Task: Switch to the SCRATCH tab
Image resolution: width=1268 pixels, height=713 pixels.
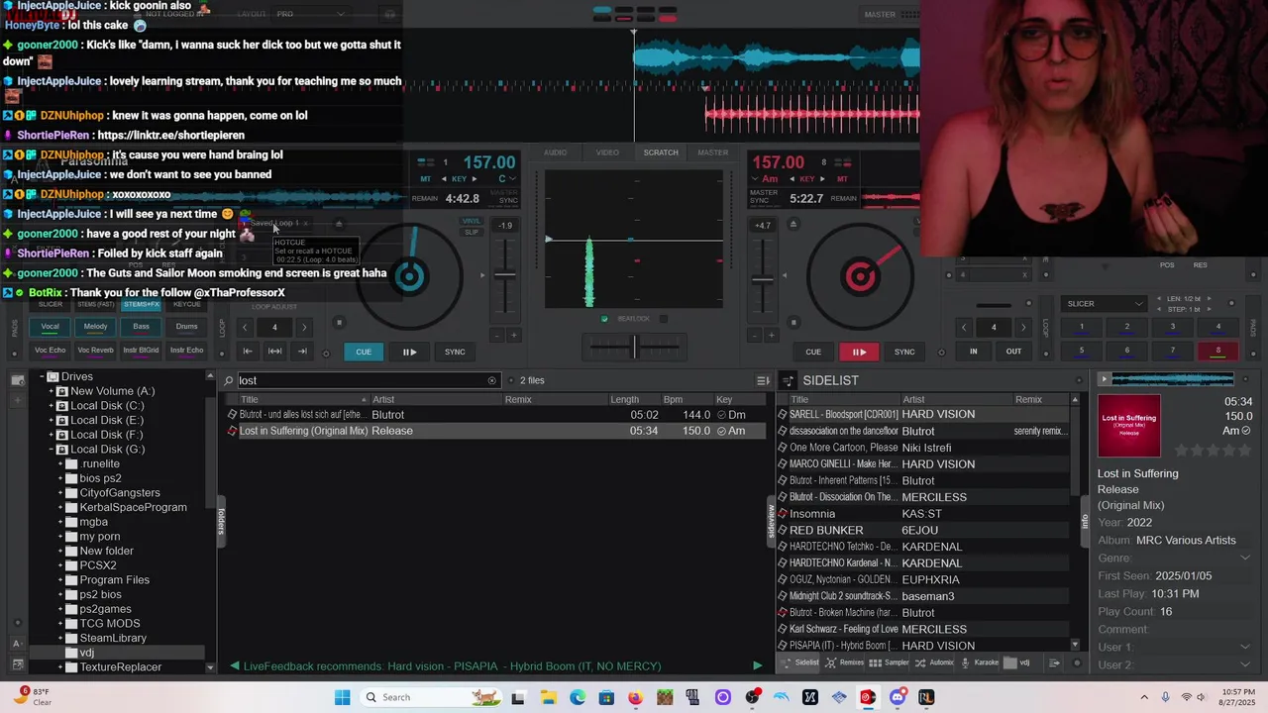Action: [661, 153]
